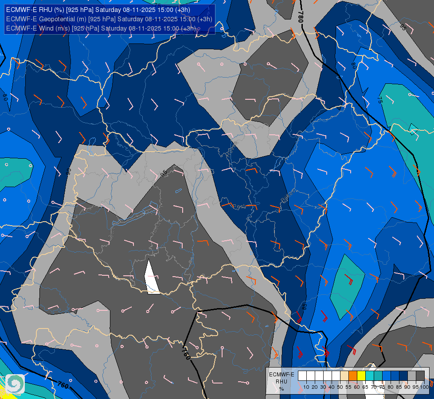Viewport: 434px width, 399px height.
Task: Click the legend tick label '50'
Action: (340, 387)
